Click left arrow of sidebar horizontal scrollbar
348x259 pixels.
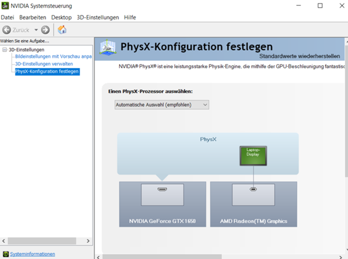tap(4, 241)
